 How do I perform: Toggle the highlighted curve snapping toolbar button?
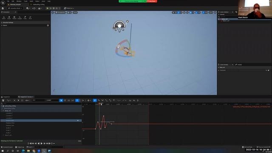tap(77, 100)
